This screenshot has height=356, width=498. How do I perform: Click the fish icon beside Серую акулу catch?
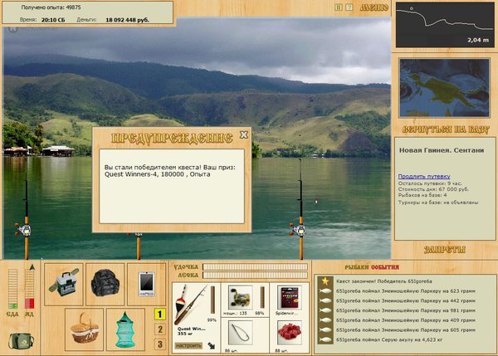click(325, 339)
